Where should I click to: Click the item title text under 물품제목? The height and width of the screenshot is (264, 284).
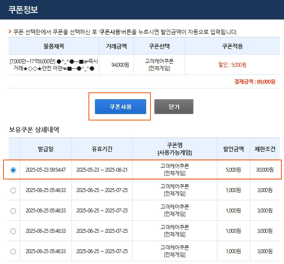point(54,65)
